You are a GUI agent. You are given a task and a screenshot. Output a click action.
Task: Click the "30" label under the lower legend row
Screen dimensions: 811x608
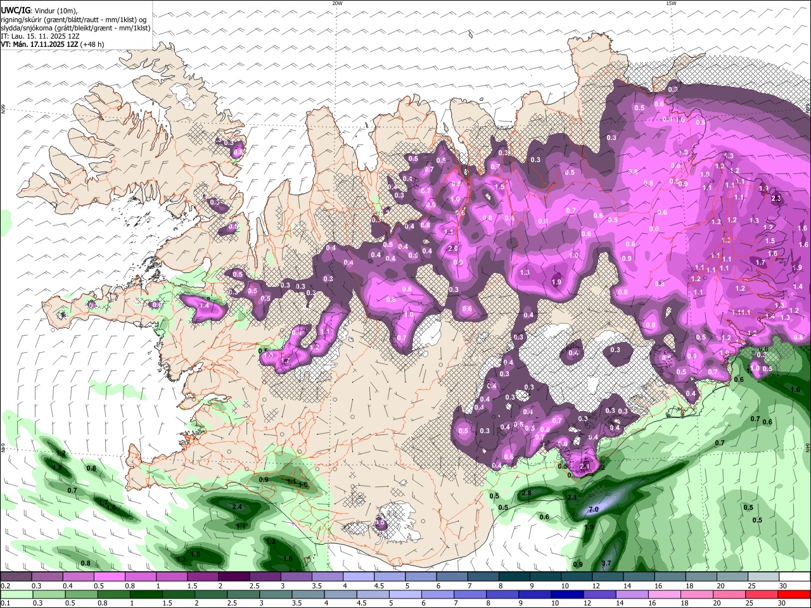(x=781, y=604)
